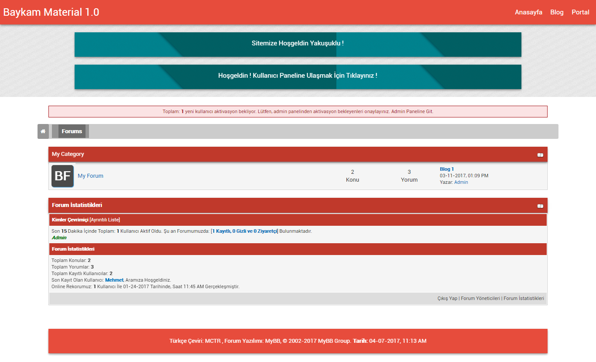The height and width of the screenshot is (362, 596).
Task: Open newest member Mehmet's profile
Action: 114,280
